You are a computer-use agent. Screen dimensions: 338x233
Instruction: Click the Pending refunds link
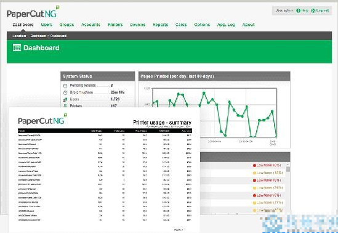[83, 86]
